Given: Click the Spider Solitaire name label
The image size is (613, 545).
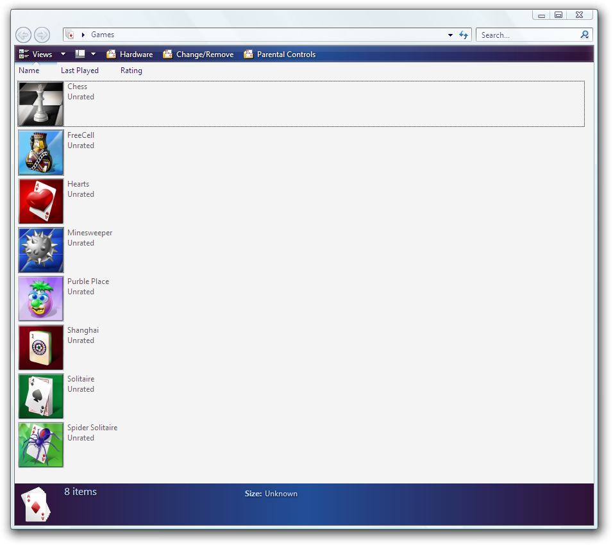Looking at the screenshot, I should point(92,427).
